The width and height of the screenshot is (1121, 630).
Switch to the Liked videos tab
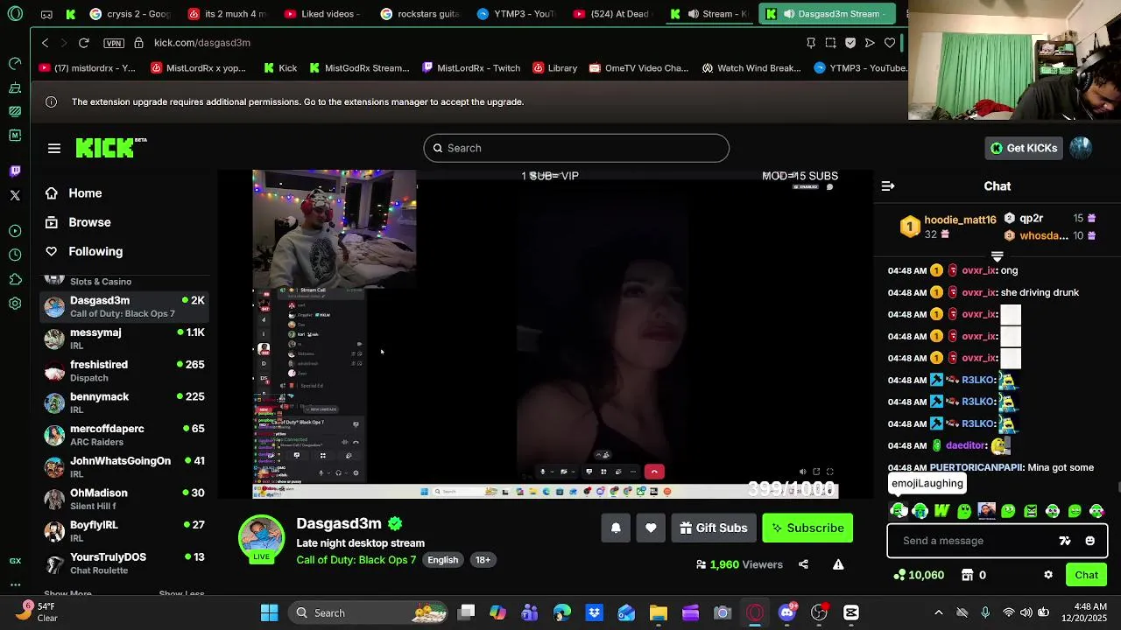tap(324, 14)
